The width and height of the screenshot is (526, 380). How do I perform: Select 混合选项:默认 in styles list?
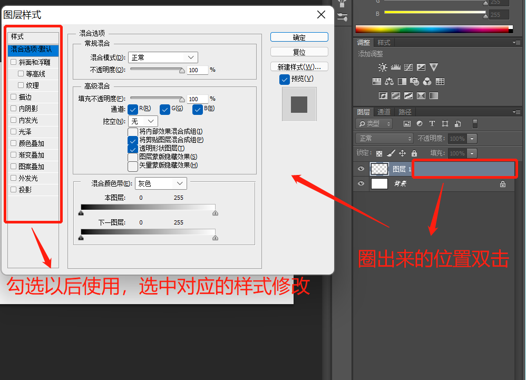tap(33, 50)
